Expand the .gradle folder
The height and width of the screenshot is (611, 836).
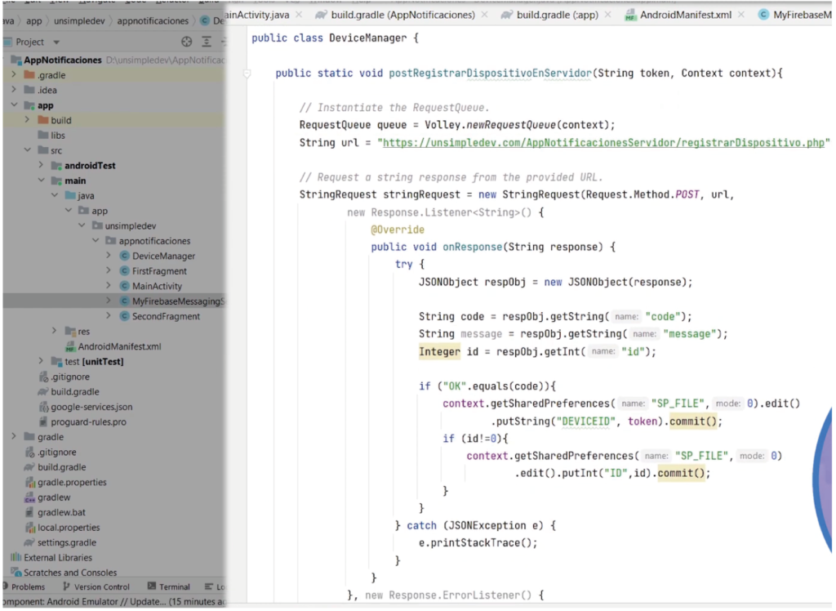[x=14, y=75]
